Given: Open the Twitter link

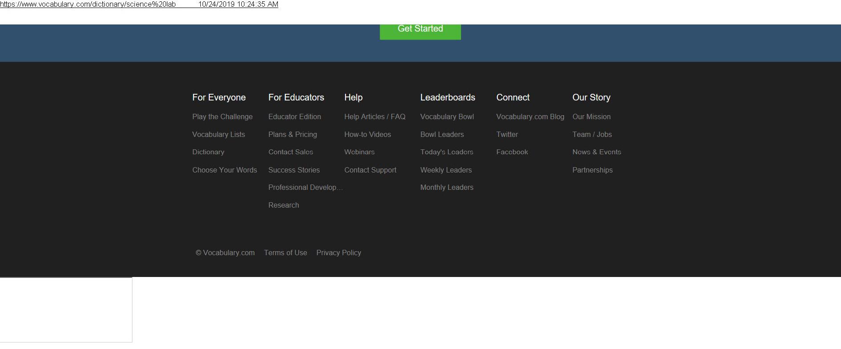Looking at the screenshot, I should tap(507, 134).
